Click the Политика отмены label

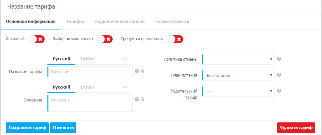click(180, 59)
